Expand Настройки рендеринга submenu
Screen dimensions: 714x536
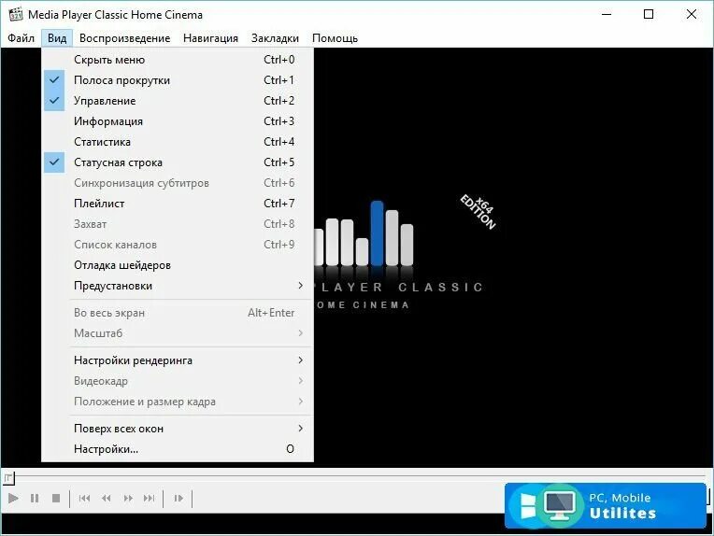coord(178,360)
